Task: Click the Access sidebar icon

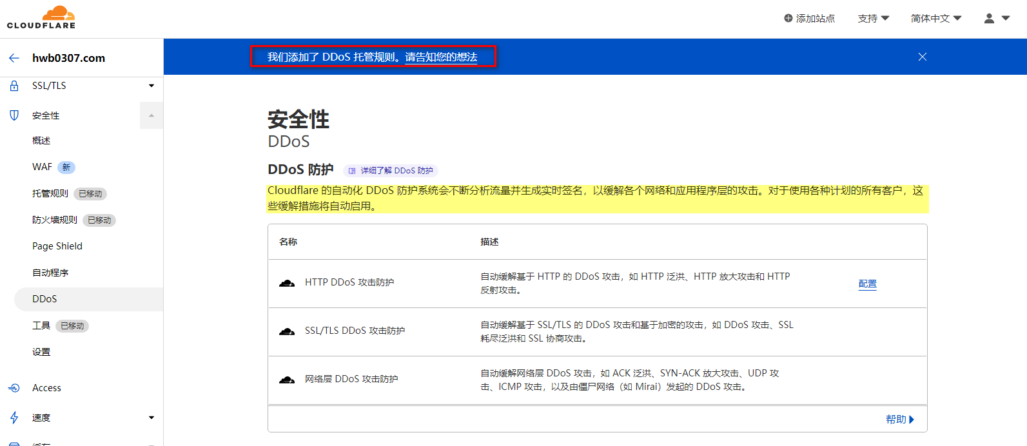Action: coord(14,388)
